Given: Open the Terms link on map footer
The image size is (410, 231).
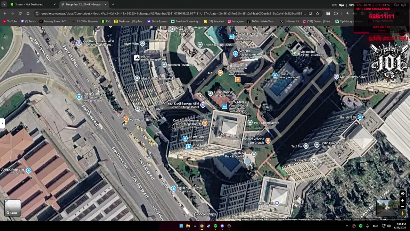Looking at the screenshot, I should pyautogui.click(x=338, y=219).
